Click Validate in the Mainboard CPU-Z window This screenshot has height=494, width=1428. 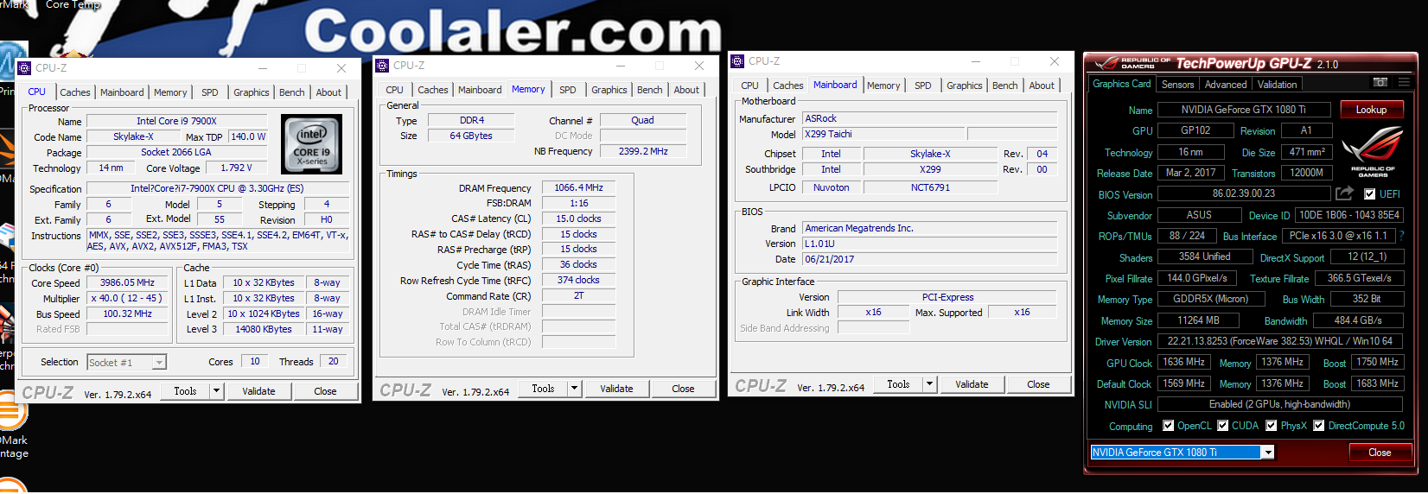tap(972, 384)
